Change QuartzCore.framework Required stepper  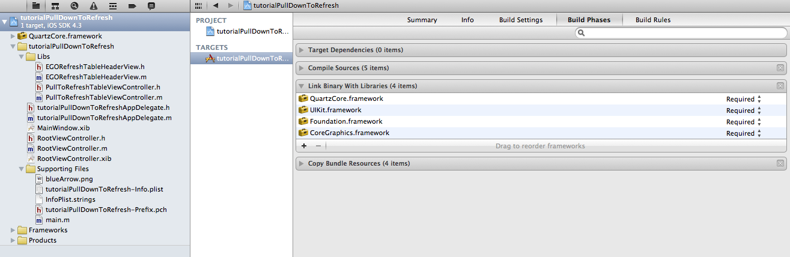pos(759,99)
